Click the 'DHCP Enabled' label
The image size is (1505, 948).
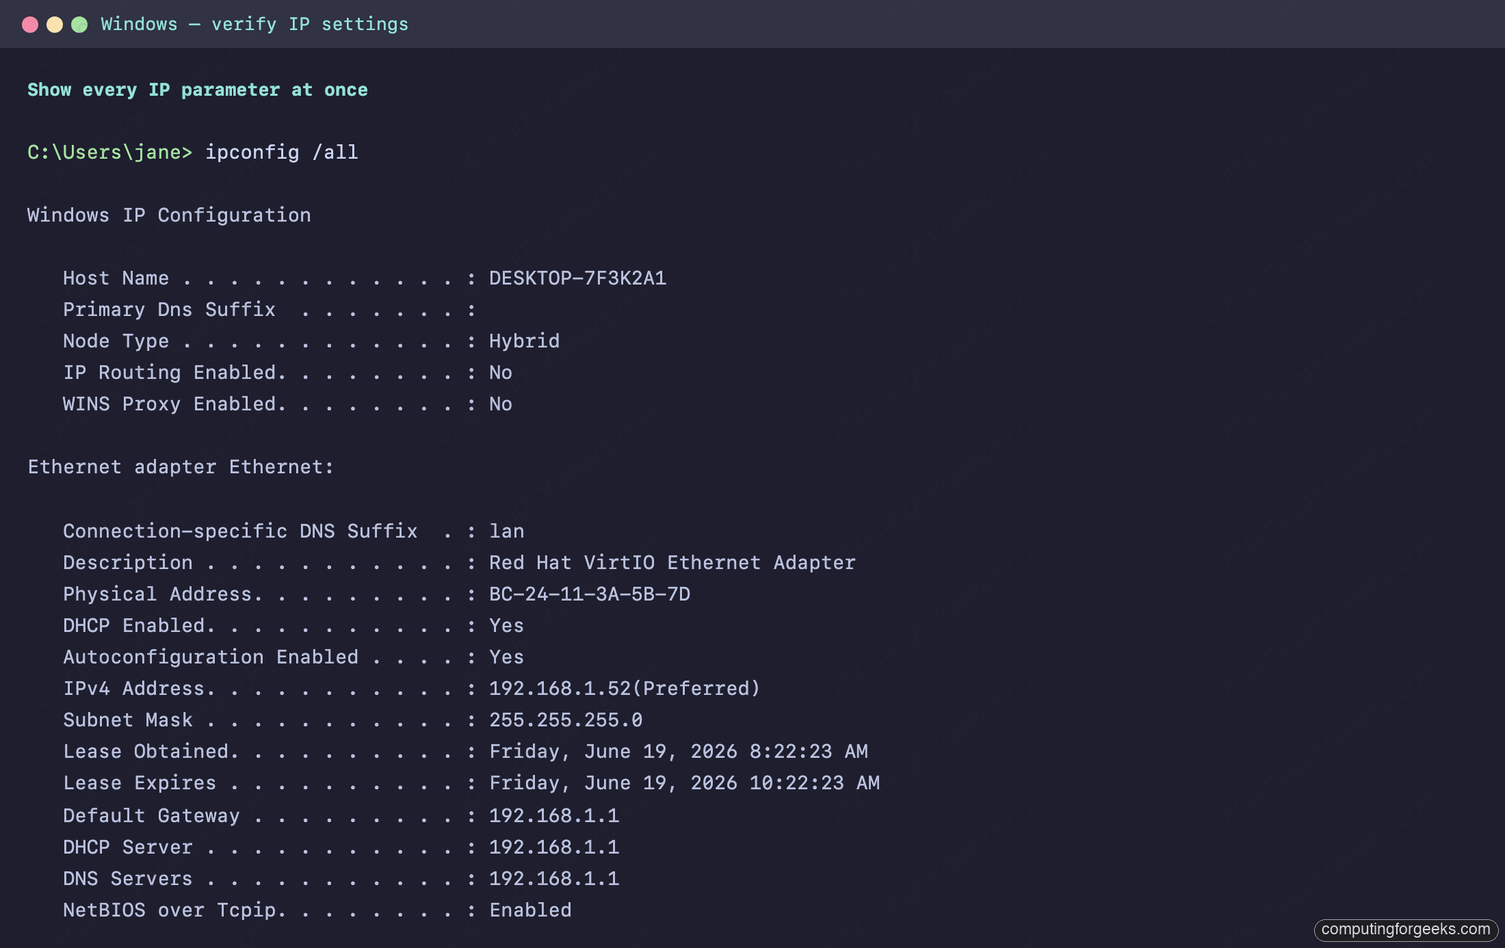pos(134,626)
